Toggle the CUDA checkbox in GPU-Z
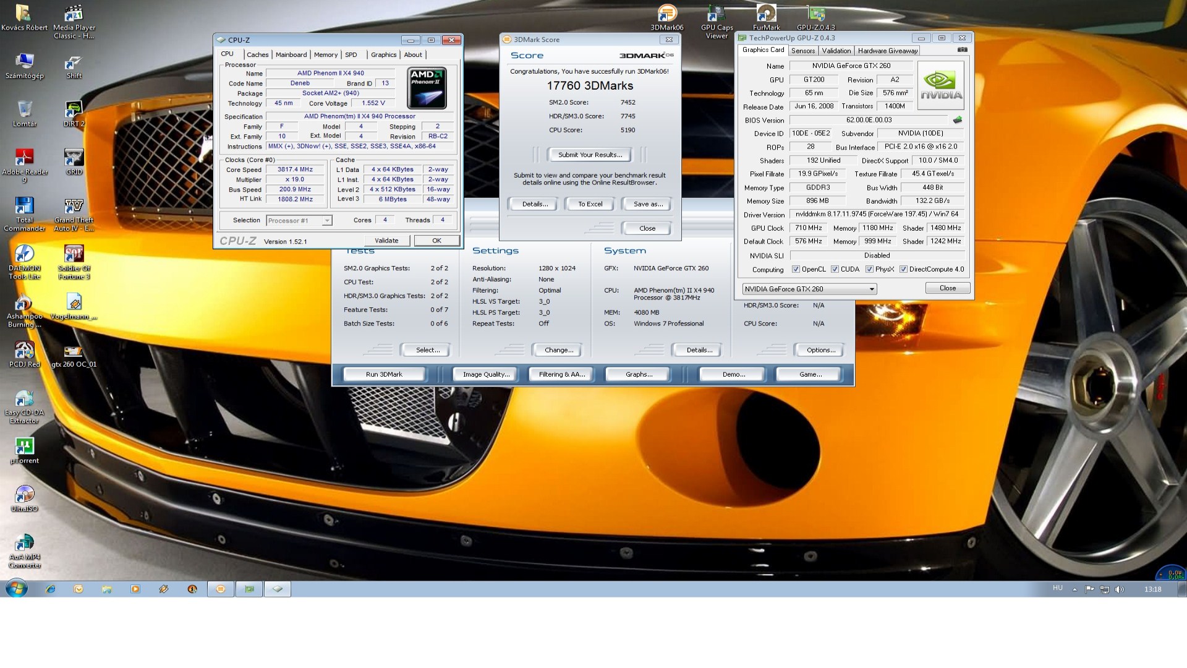 pyautogui.click(x=835, y=270)
